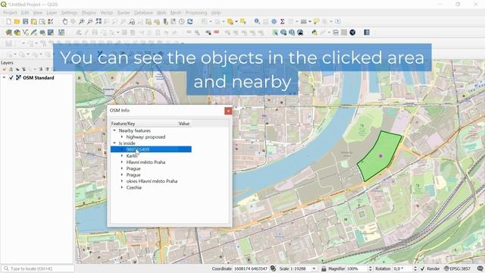Click the dark blue book plugin icon
Screen dimensions: 485x273
[x=367, y=33]
